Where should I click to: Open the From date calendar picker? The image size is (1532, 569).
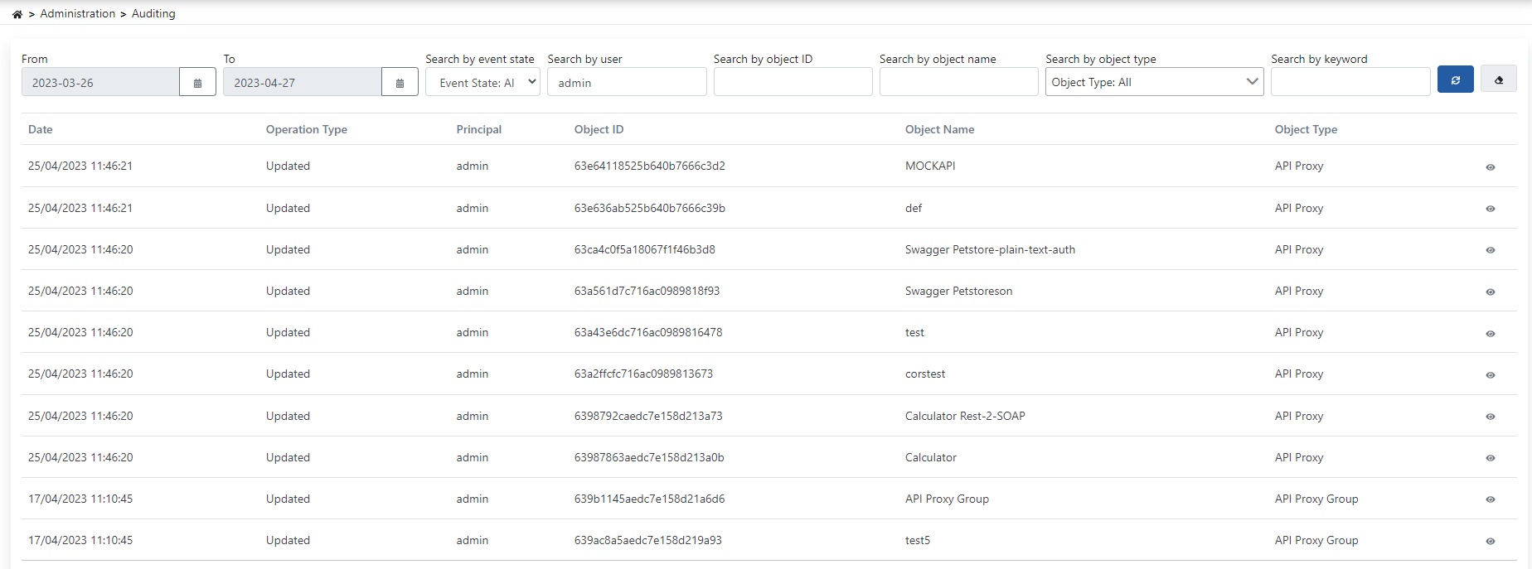[x=197, y=83]
